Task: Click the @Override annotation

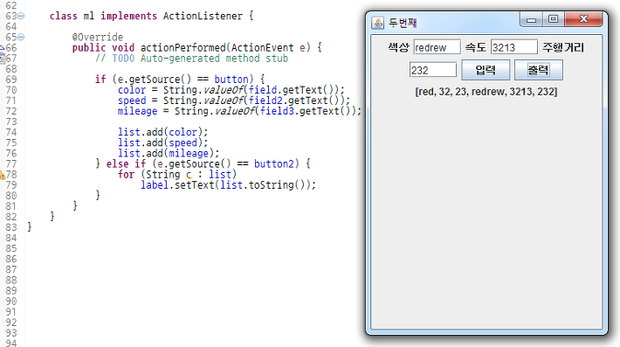Action: point(98,38)
